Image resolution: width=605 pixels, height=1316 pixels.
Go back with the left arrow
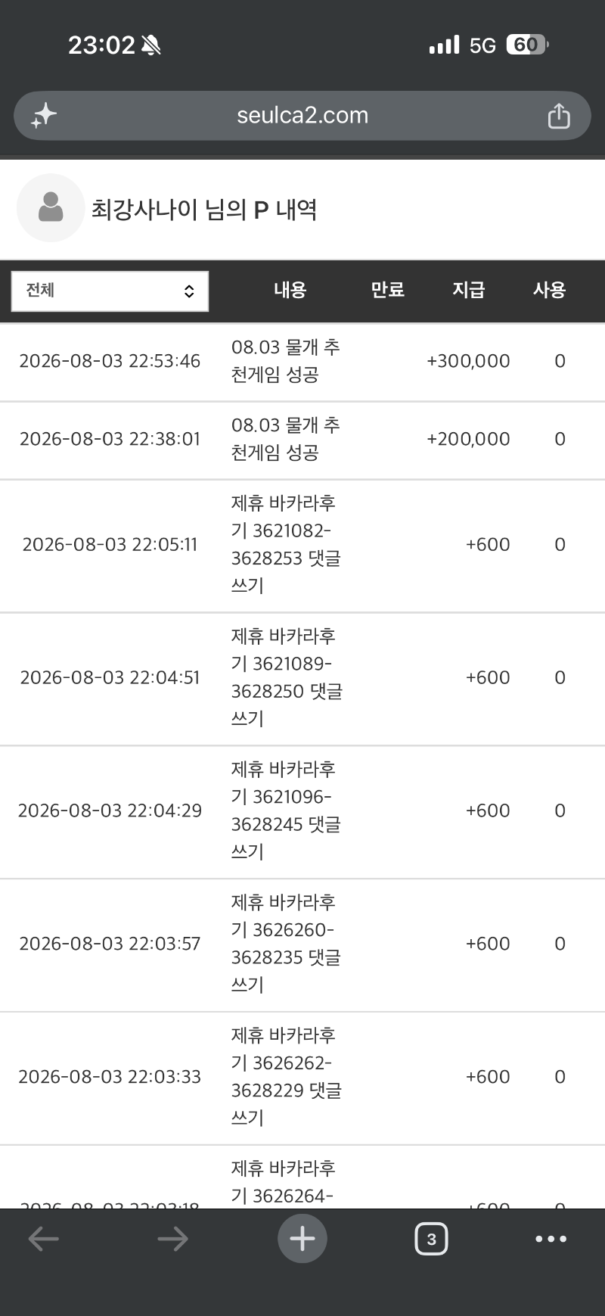point(43,1239)
